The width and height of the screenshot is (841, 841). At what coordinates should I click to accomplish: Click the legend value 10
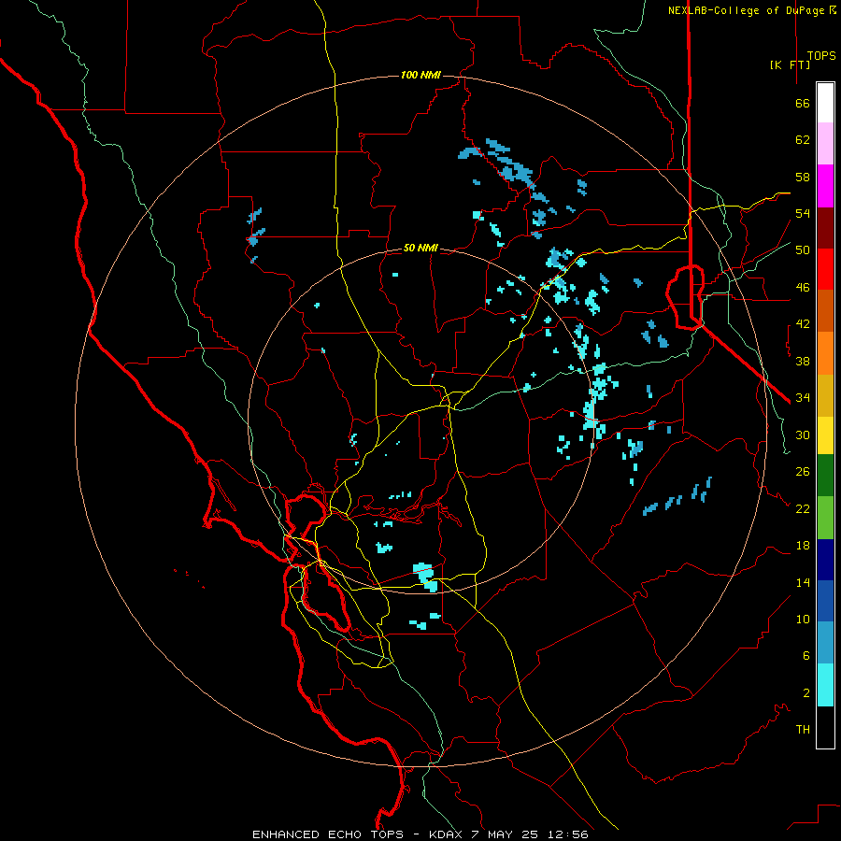click(x=803, y=619)
